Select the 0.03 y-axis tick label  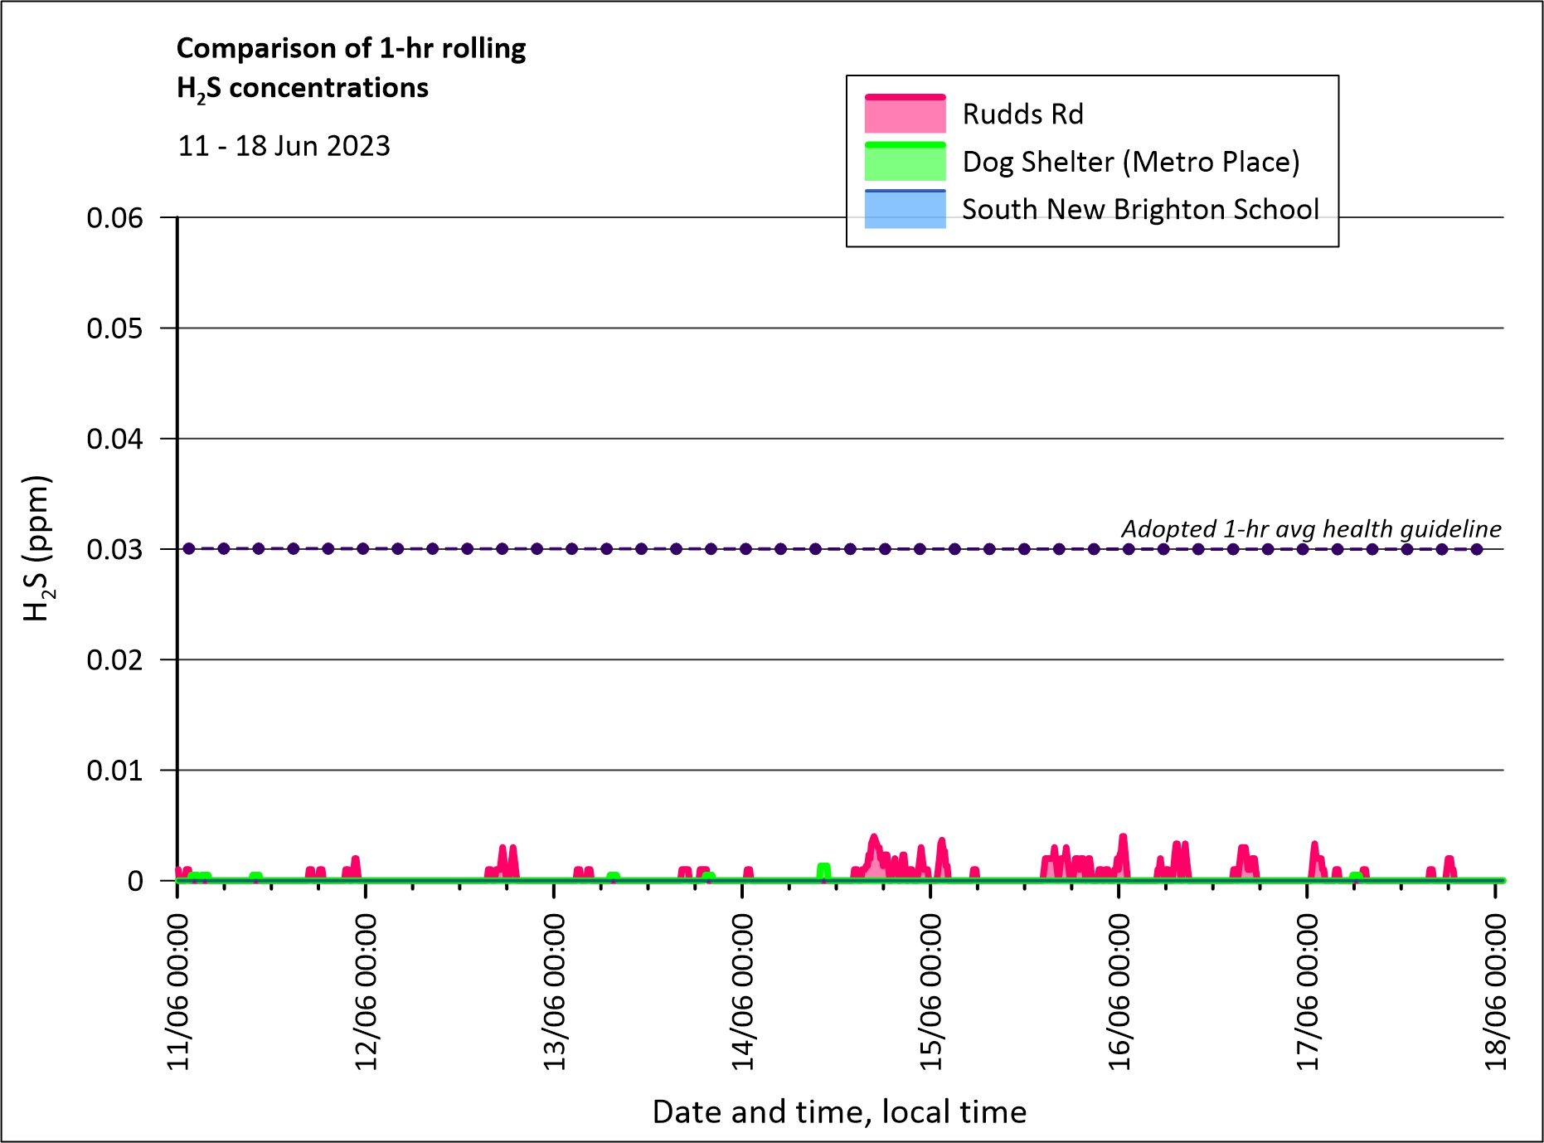pos(114,549)
